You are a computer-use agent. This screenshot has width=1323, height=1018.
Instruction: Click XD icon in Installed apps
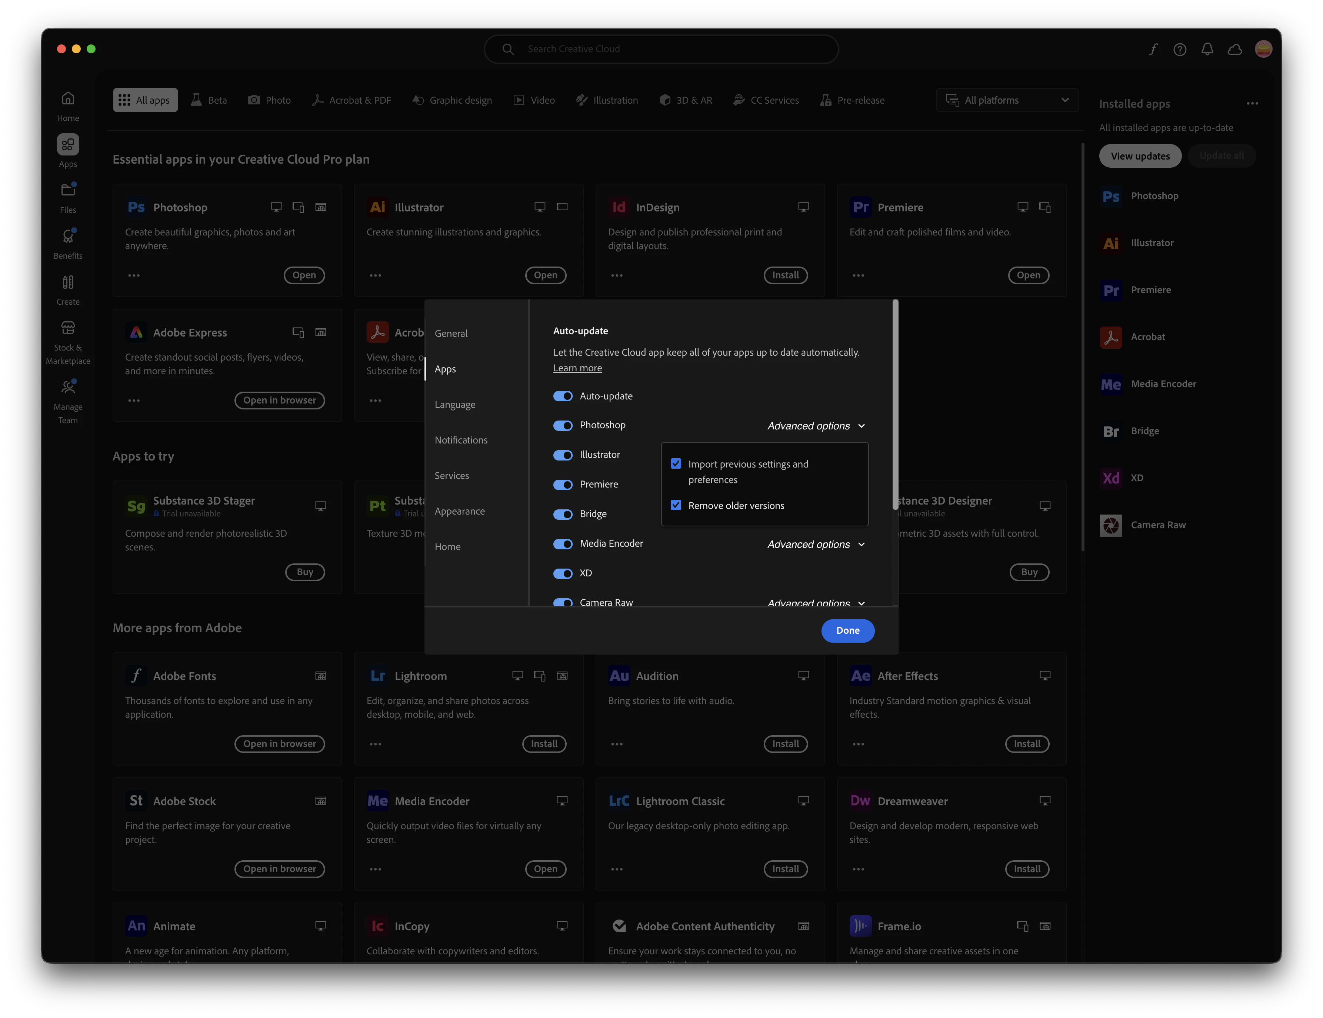point(1111,478)
